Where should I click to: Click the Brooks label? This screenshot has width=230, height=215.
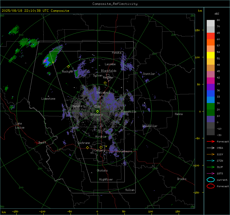tap(182, 179)
